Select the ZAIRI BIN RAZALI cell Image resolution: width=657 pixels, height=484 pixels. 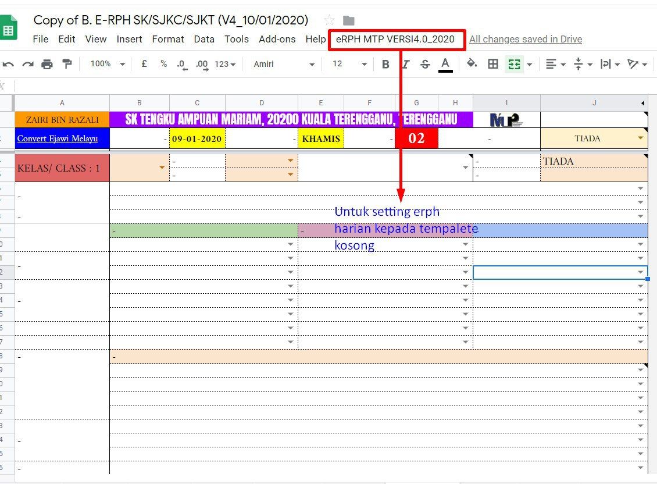click(x=62, y=119)
